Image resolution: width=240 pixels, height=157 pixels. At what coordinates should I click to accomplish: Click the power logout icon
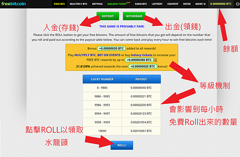click(x=237, y=4)
